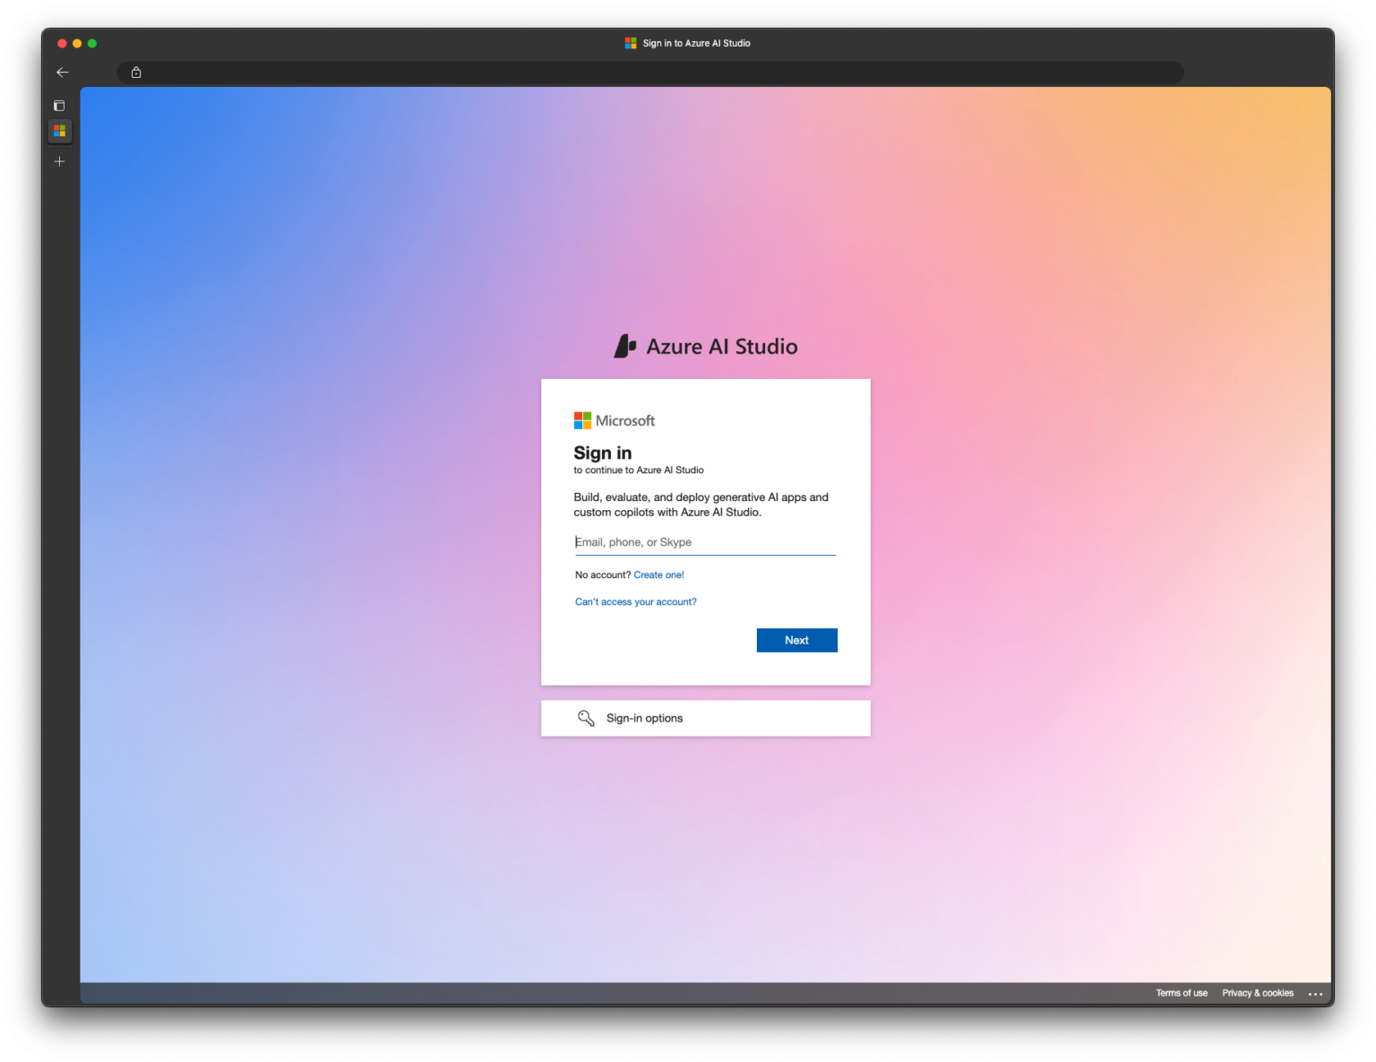Viewport: 1376px width, 1062px height.
Task: Open the tab overview sidebar icon
Action: tap(59, 106)
